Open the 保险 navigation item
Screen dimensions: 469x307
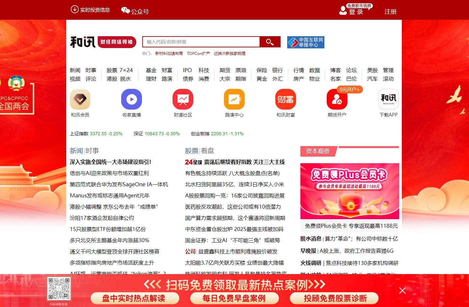pos(262,70)
